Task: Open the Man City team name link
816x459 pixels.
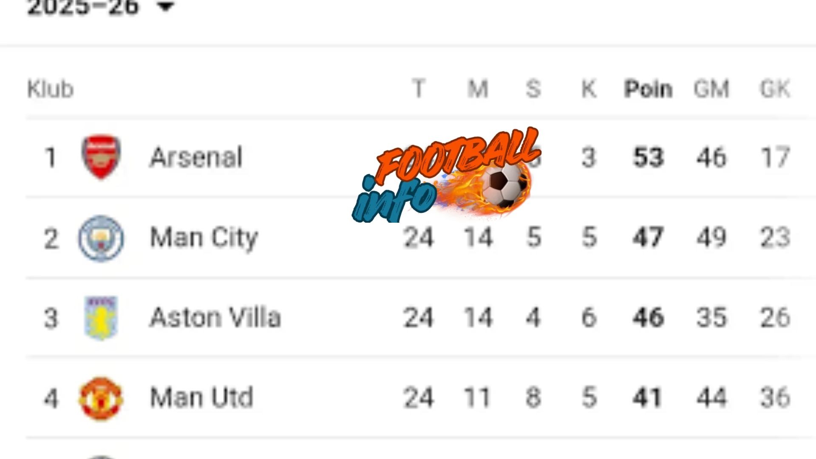Action: pyautogui.click(x=204, y=237)
